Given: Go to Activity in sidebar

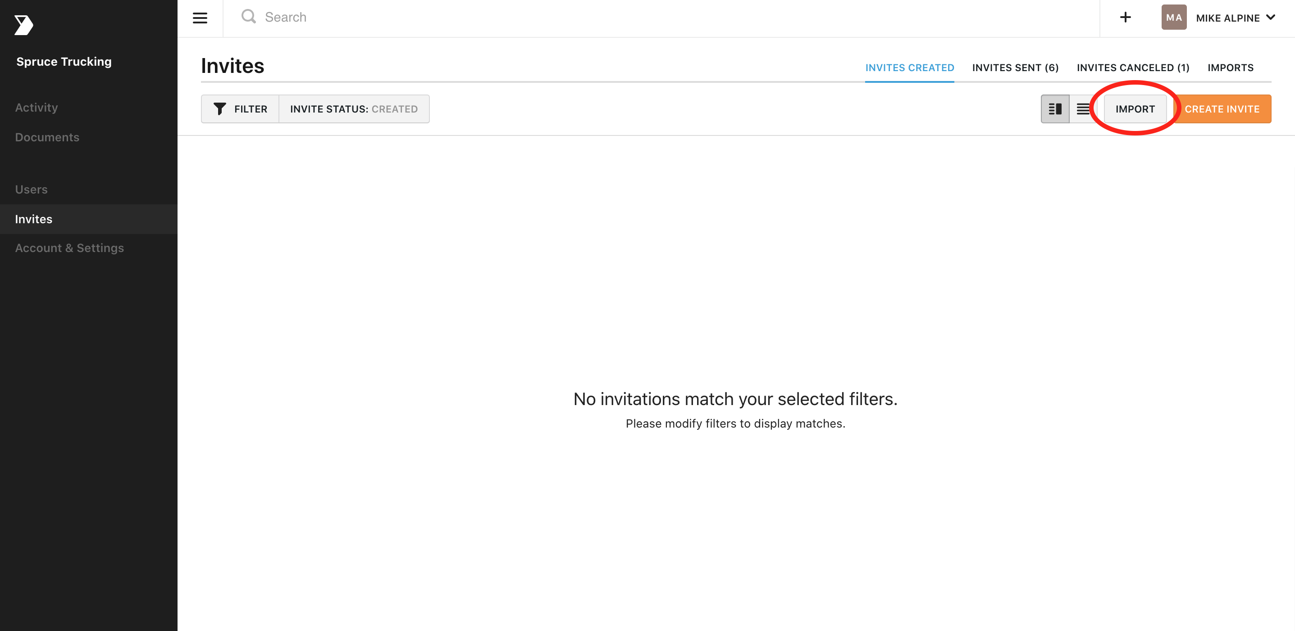Looking at the screenshot, I should pyautogui.click(x=36, y=108).
